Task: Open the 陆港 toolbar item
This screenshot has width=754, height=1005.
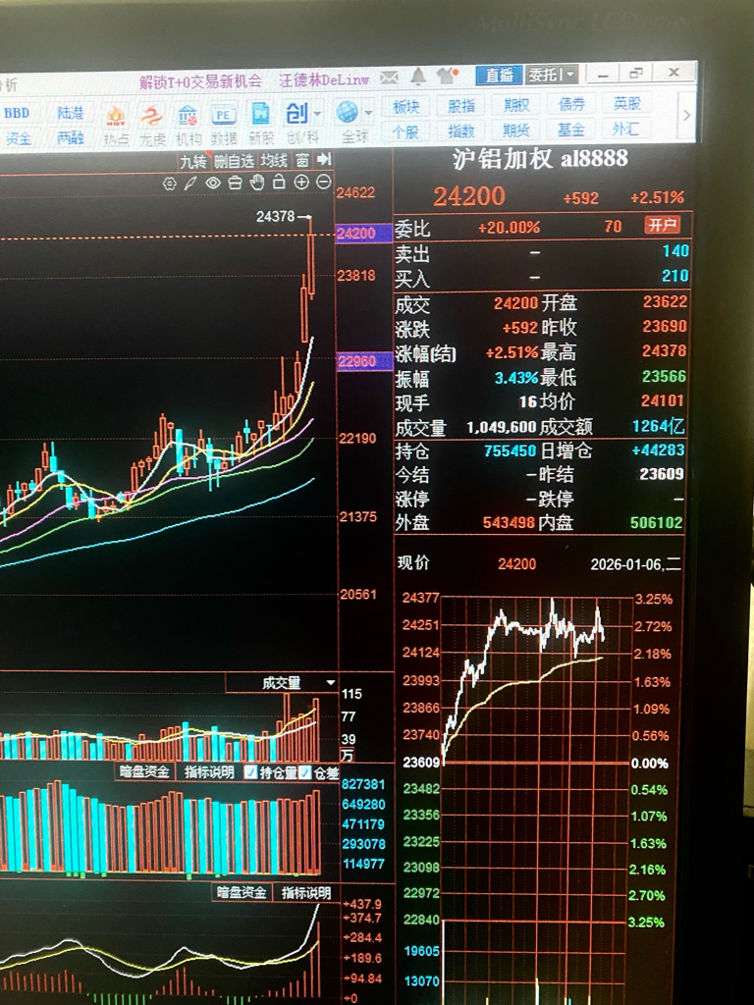Action: tap(70, 114)
